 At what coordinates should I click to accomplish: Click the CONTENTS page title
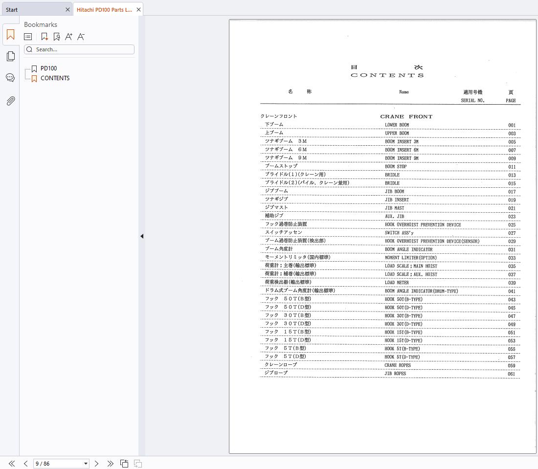[x=387, y=75]
